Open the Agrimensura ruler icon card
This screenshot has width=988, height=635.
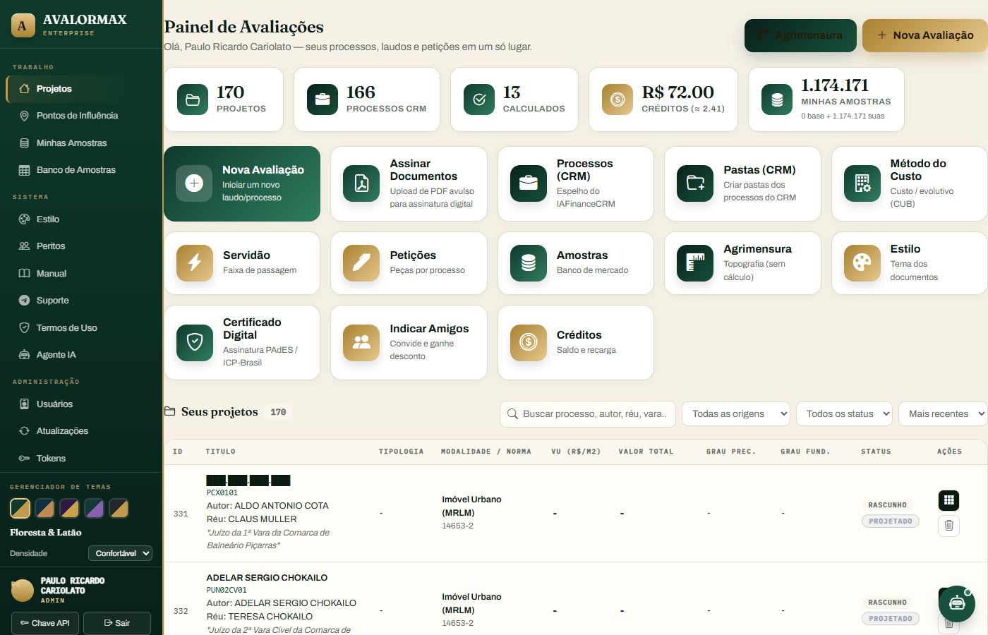click(695, 263)
